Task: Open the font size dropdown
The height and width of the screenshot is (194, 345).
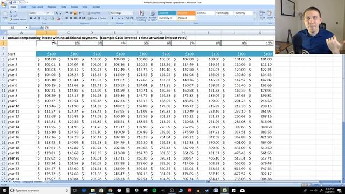Action: pos(53,13)
